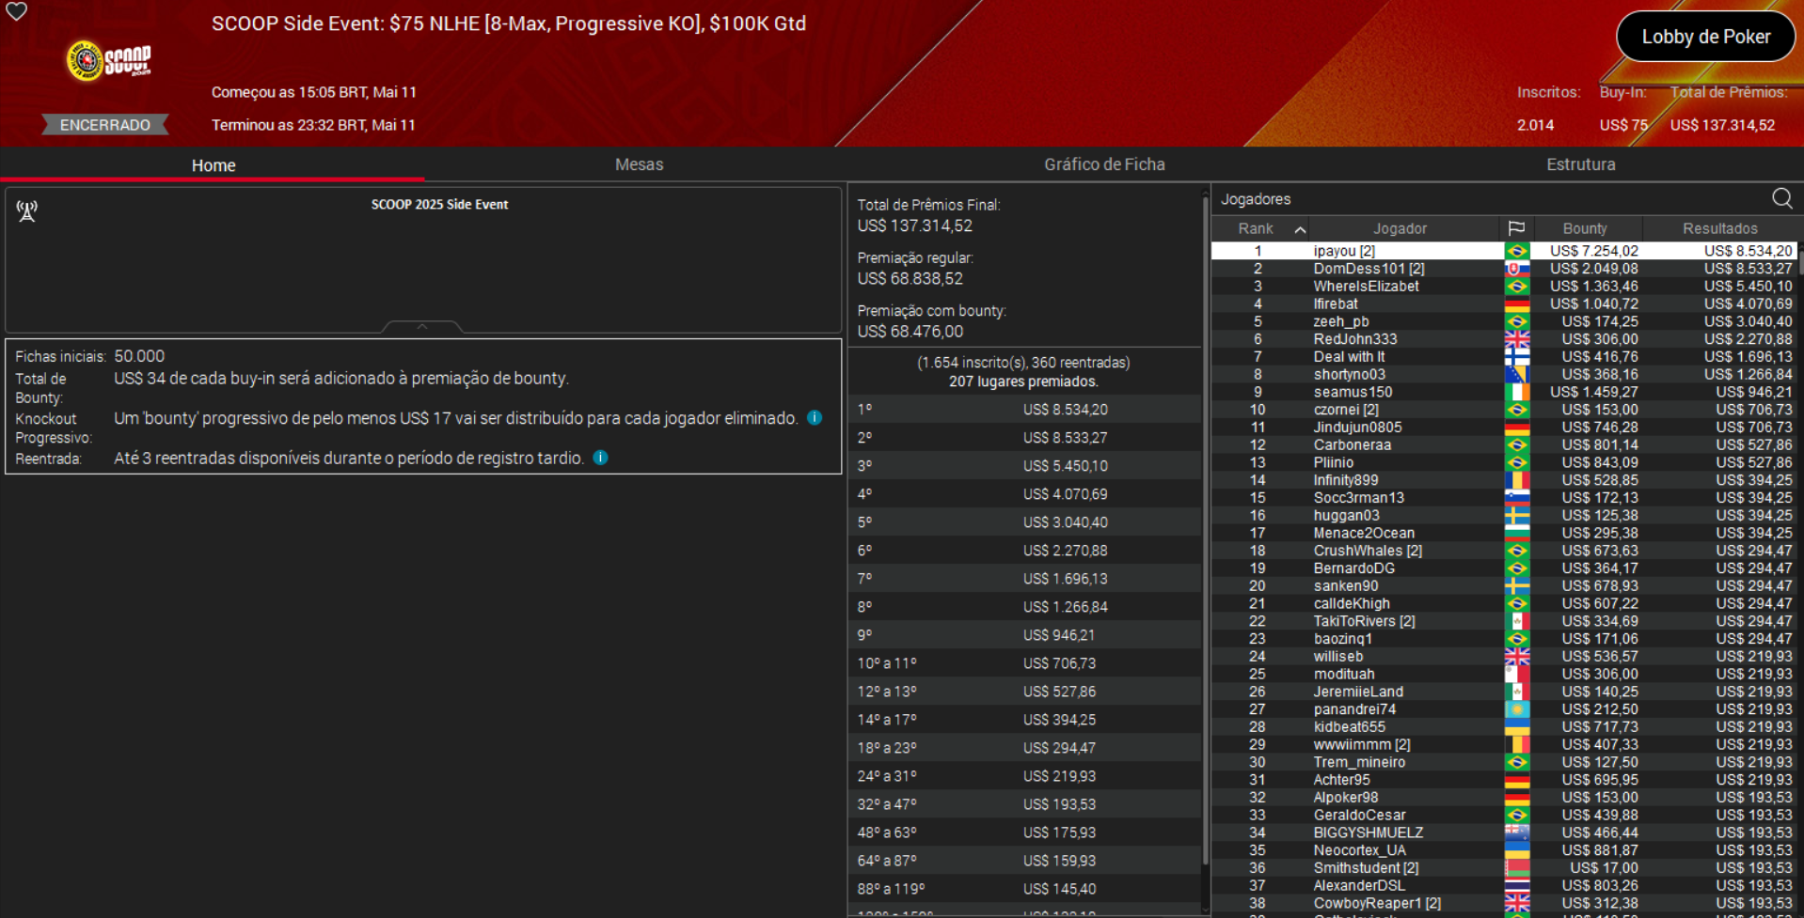This screenshot has width=1804, height=918.
Task: Select player row DomDess101 [2]
Action: click(1504, 269)
